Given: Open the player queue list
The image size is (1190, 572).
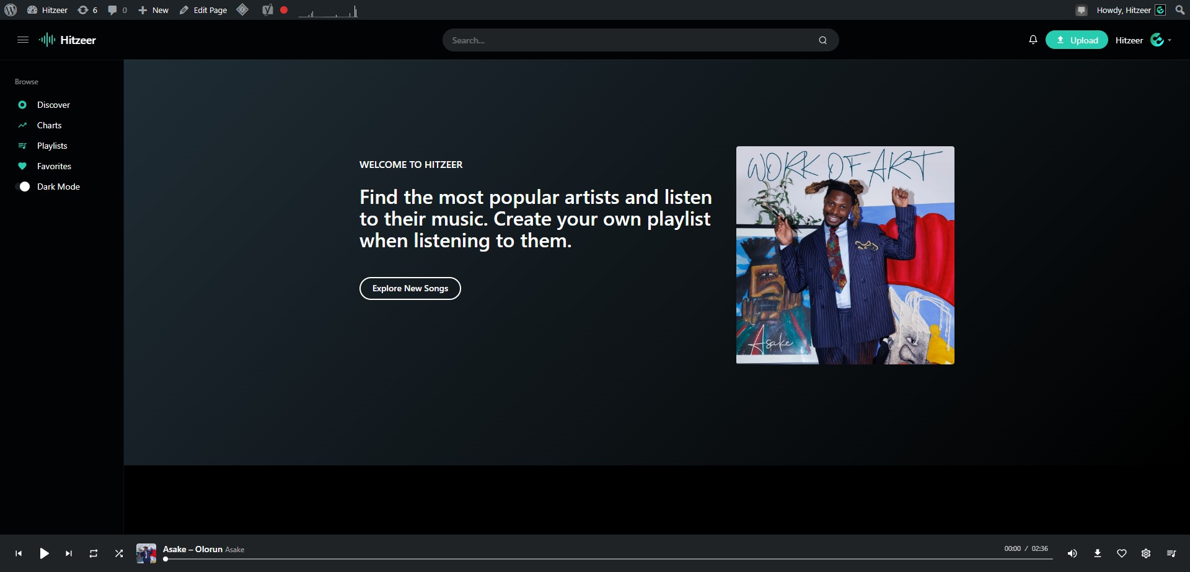Looking at the screenshot, I should point(1171,553).
